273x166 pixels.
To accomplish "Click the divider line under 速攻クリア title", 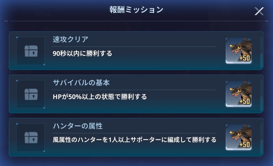I will (x=134, y=47).
